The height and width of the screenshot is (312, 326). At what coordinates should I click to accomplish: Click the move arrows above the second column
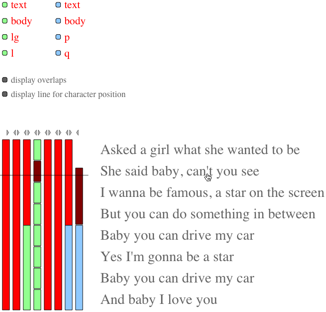click(16, 133)
